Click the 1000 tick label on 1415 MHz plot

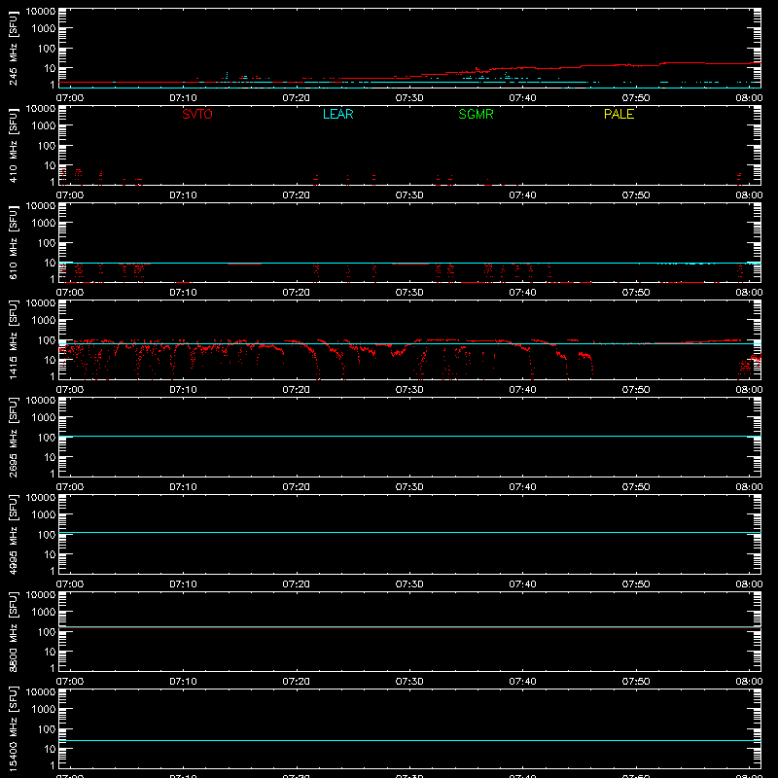pos(44,321)
